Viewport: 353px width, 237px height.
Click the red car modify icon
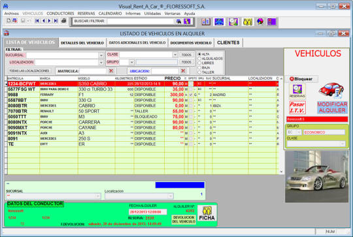331,90
